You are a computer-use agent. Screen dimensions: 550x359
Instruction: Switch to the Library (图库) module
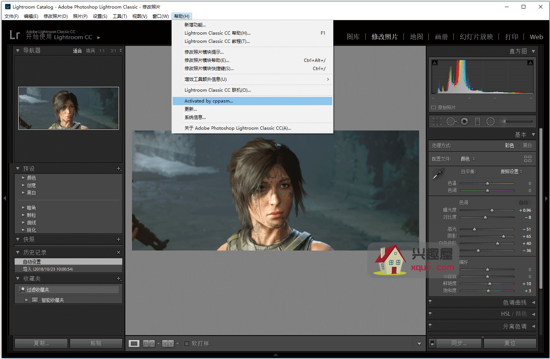(353, 37)
